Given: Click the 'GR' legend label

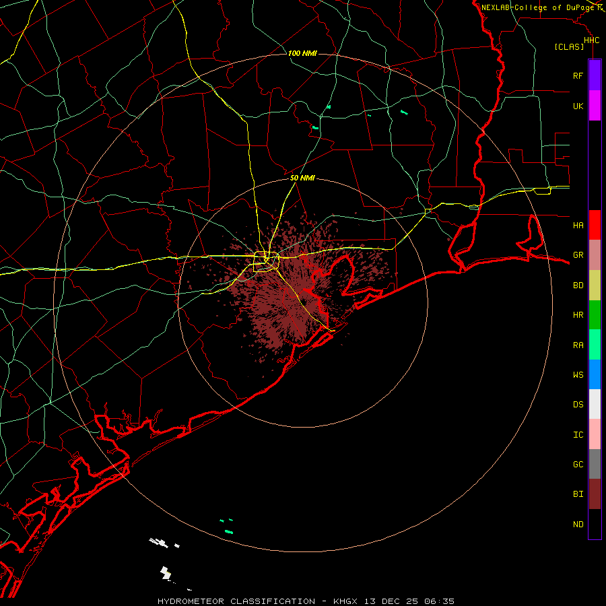Looking at the screenshot, I should pos(578,255).
